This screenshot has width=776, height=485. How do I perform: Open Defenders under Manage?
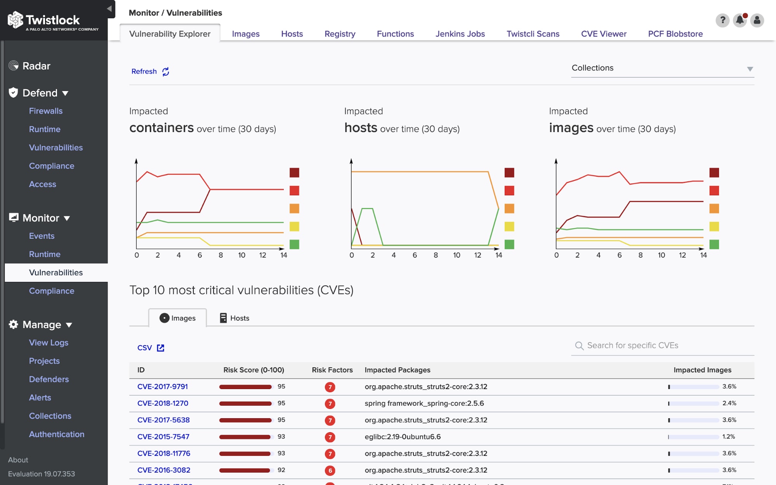pyautogui.click(x=49, y=379)
